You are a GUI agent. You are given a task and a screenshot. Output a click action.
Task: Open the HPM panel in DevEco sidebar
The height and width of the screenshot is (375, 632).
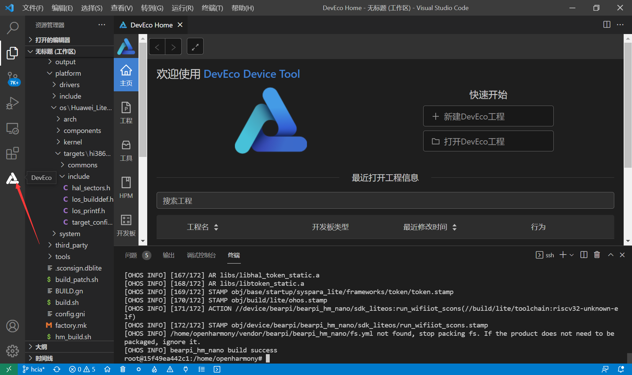126,187
